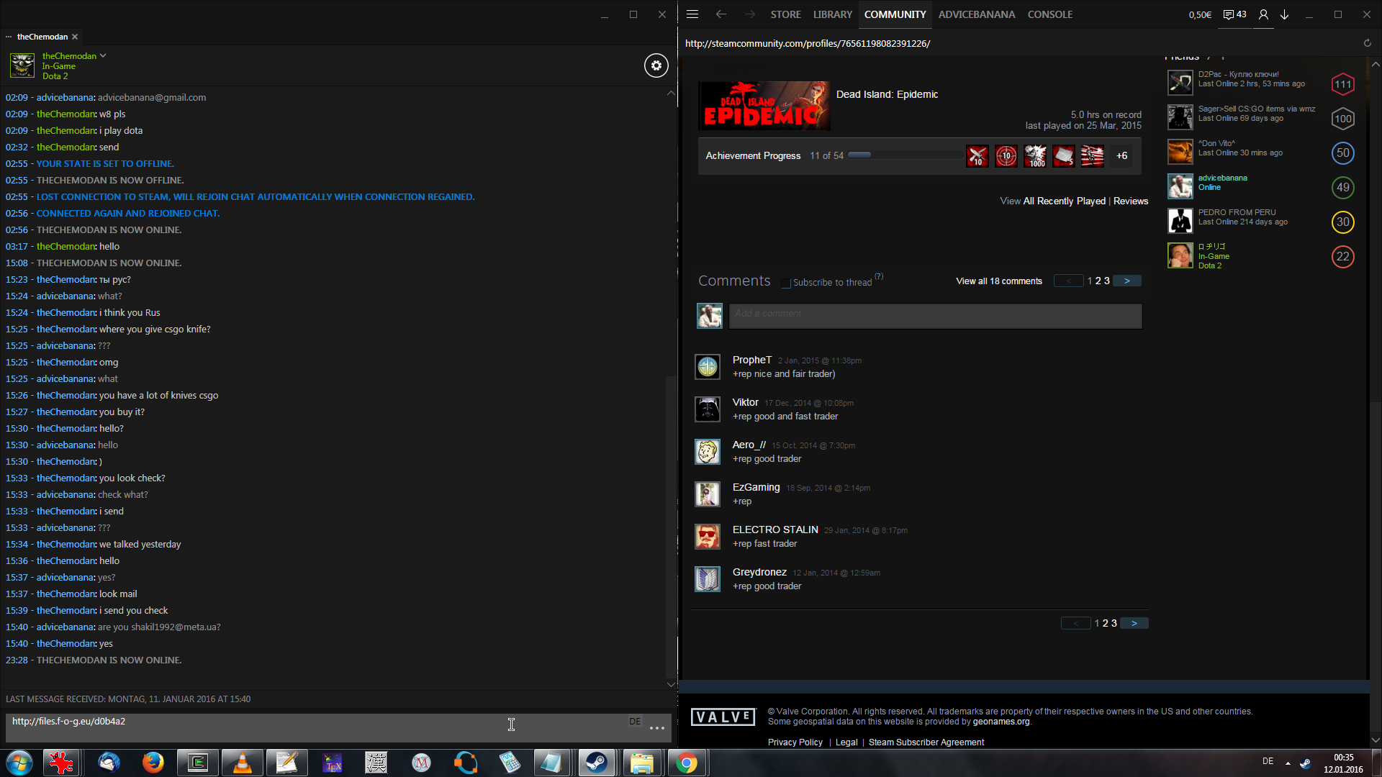Close theChemodan chat tab
Viewport: 1382px width, 777px height.
pos(75,37)
